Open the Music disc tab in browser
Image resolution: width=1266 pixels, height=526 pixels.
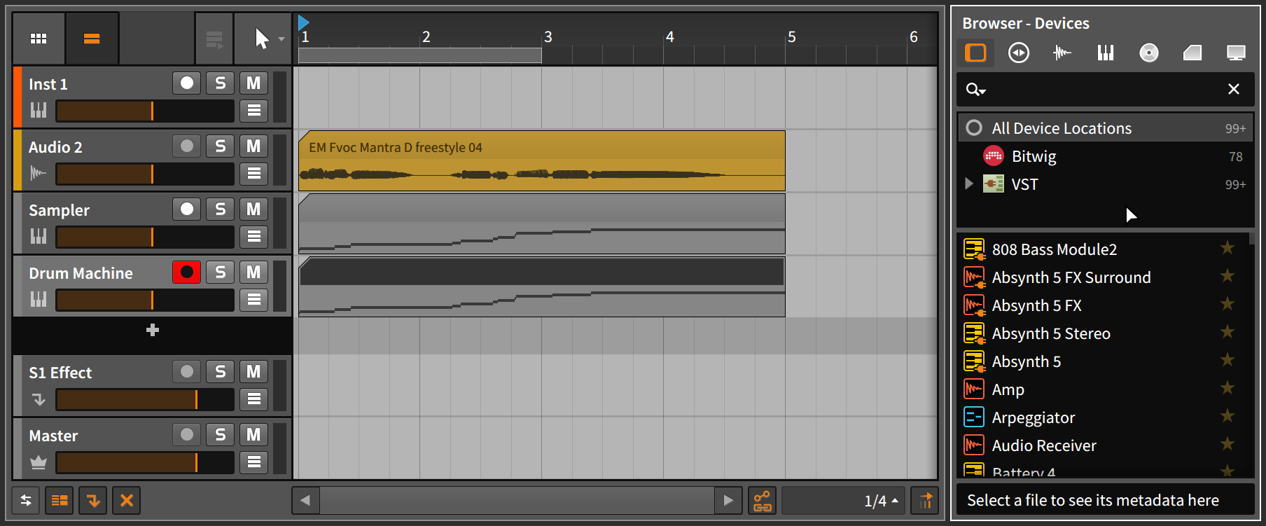pos(1149,53)
